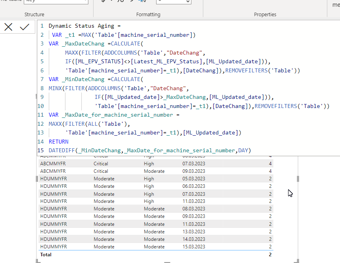This screenshot has height=263, width=340.
Task: Click _MaxDate_for_machine_serial_number on line 11
Action: tap(117, 115)
